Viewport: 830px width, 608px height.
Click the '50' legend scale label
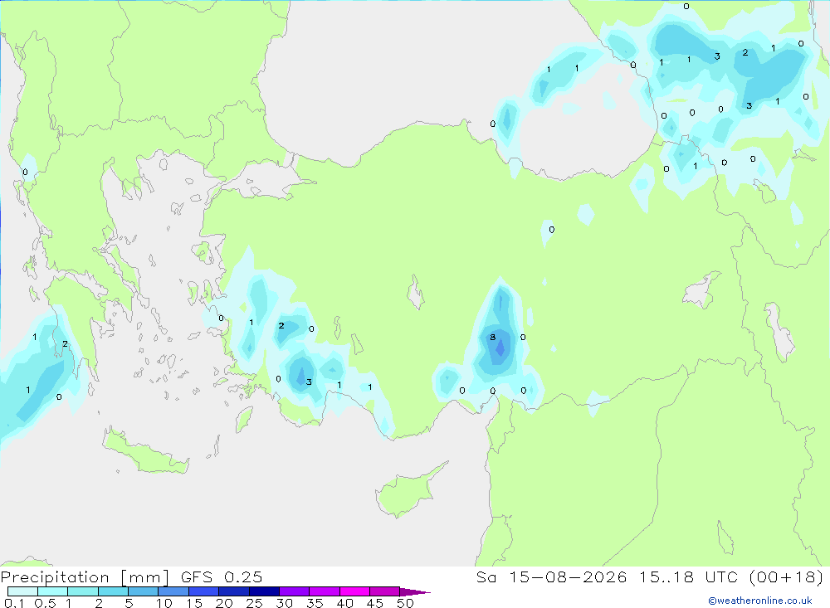tap(405, 603)
